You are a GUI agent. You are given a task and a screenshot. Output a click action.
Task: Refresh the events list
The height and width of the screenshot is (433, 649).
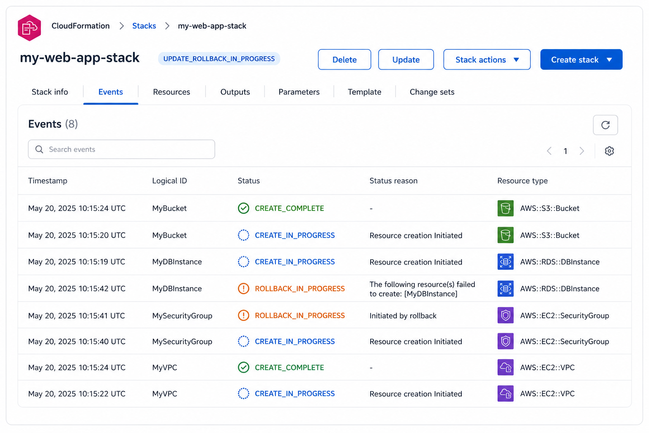click(x=605, y=125)
